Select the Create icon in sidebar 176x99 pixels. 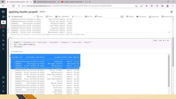(3, 22)
